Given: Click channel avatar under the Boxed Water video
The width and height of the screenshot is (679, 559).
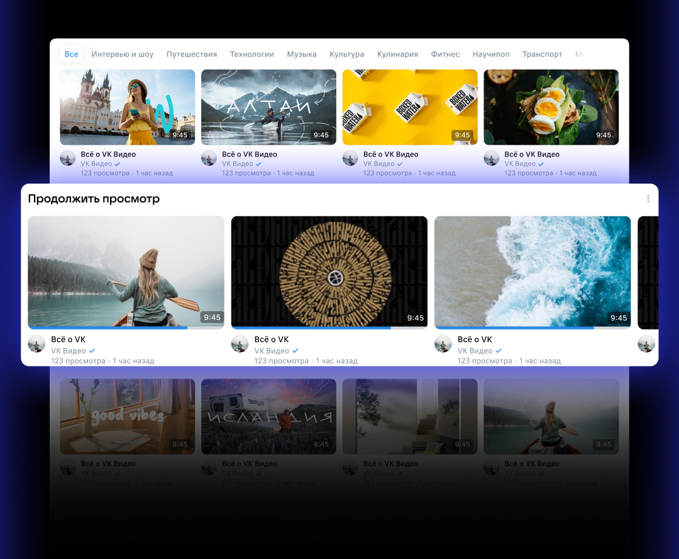Looking at the screenshot, I should (x=350, y=158).
